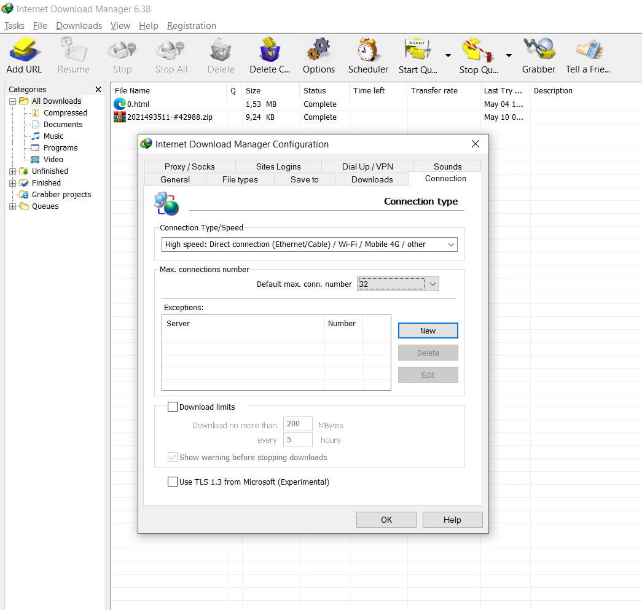Expand the Unfinished tree node
The image size is (642, 610).
13,171
